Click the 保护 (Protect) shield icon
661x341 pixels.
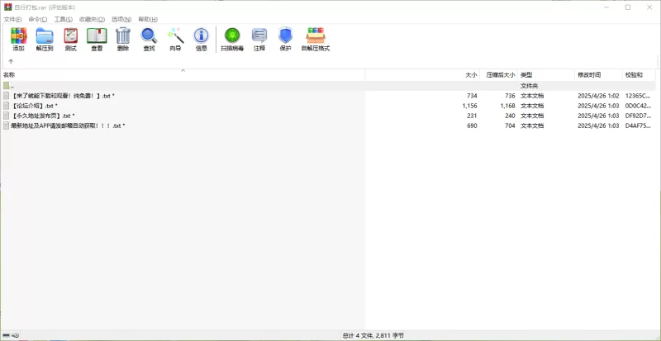(285, 36)
